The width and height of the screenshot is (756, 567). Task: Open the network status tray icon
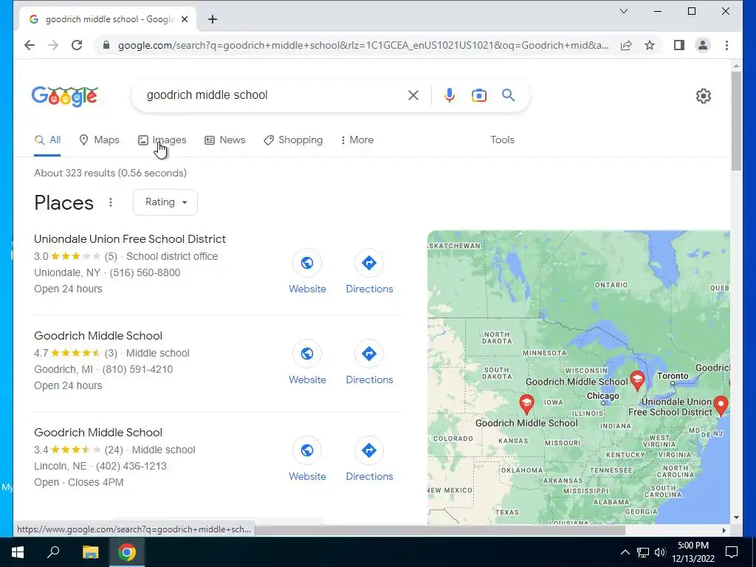(643, 552)
